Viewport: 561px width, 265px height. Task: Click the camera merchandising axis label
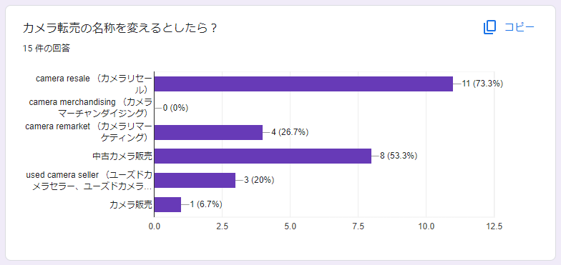[90, 108]
